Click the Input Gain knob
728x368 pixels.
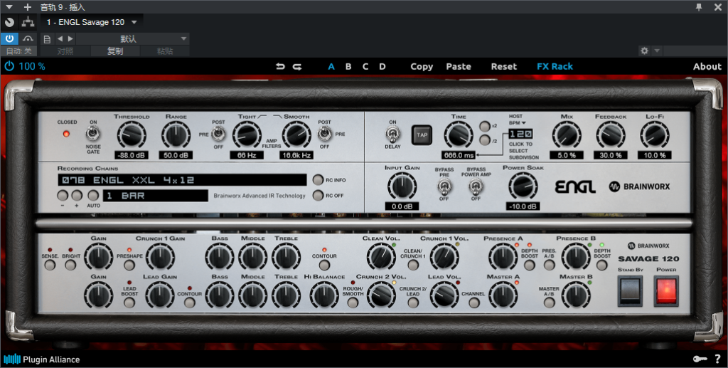(x=402, y=186)
